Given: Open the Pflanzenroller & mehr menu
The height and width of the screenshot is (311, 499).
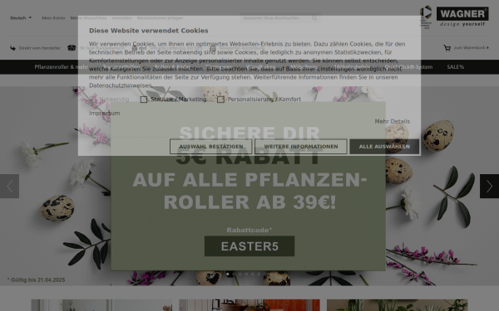Looking at the screenshot, I should click(61, 67).
